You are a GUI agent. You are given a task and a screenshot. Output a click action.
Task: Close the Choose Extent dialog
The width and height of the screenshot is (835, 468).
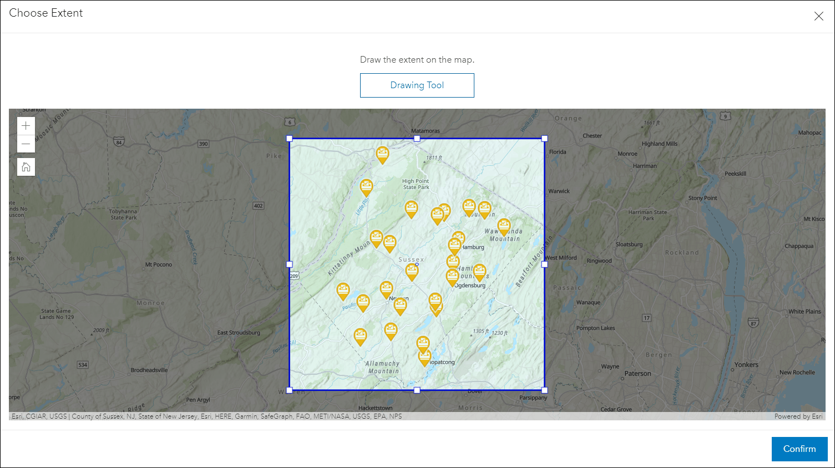[x=818, y=16]
